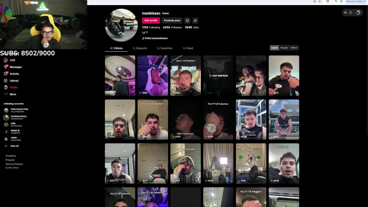Open the Profile sidebar item
This screenshot has width=368, height=207.
(11, 87)
